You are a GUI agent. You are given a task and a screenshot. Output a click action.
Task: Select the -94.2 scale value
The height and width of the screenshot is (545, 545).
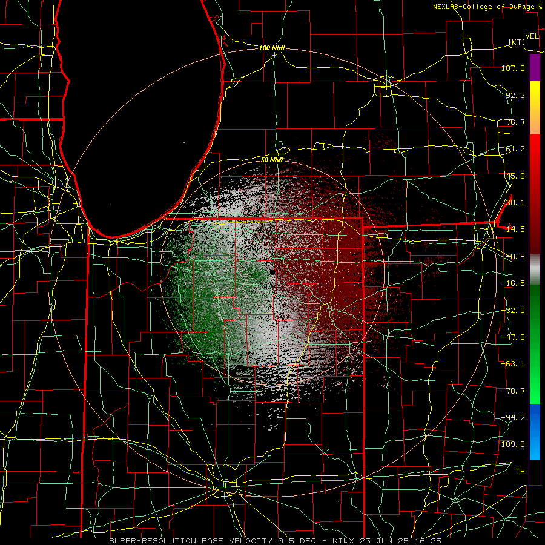coord(513,418)
